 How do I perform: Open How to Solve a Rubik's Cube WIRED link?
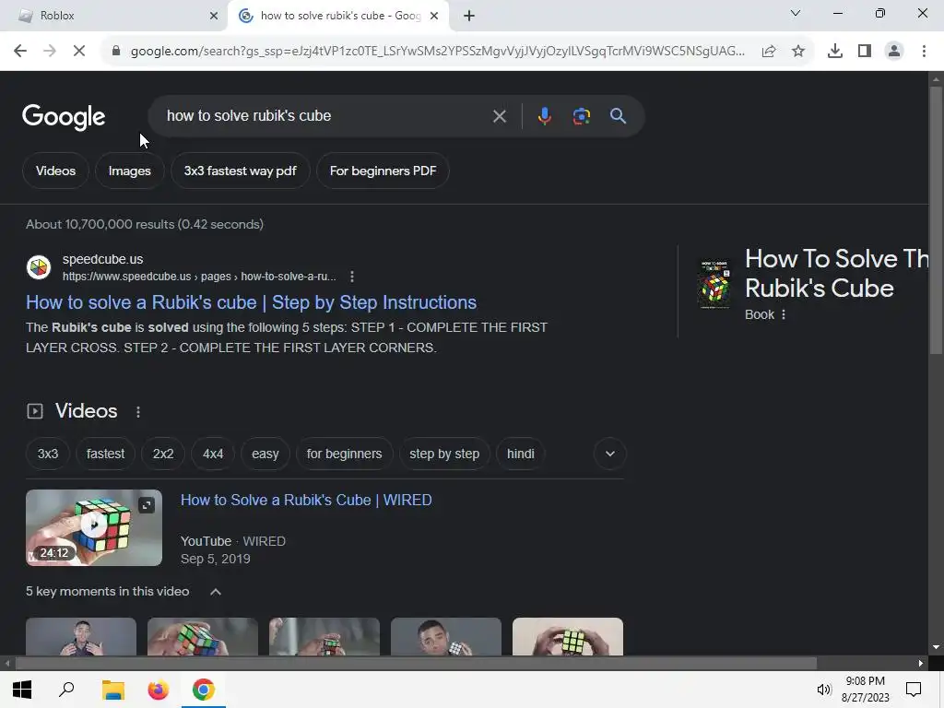click(306, 501)
